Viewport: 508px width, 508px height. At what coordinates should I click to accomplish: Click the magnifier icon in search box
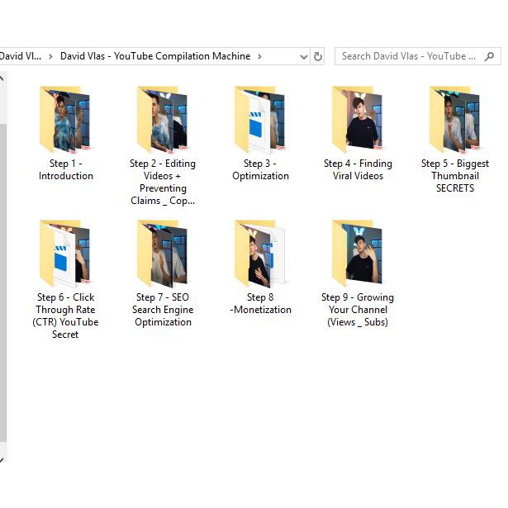pyautogui.click(x=490, y=56)
